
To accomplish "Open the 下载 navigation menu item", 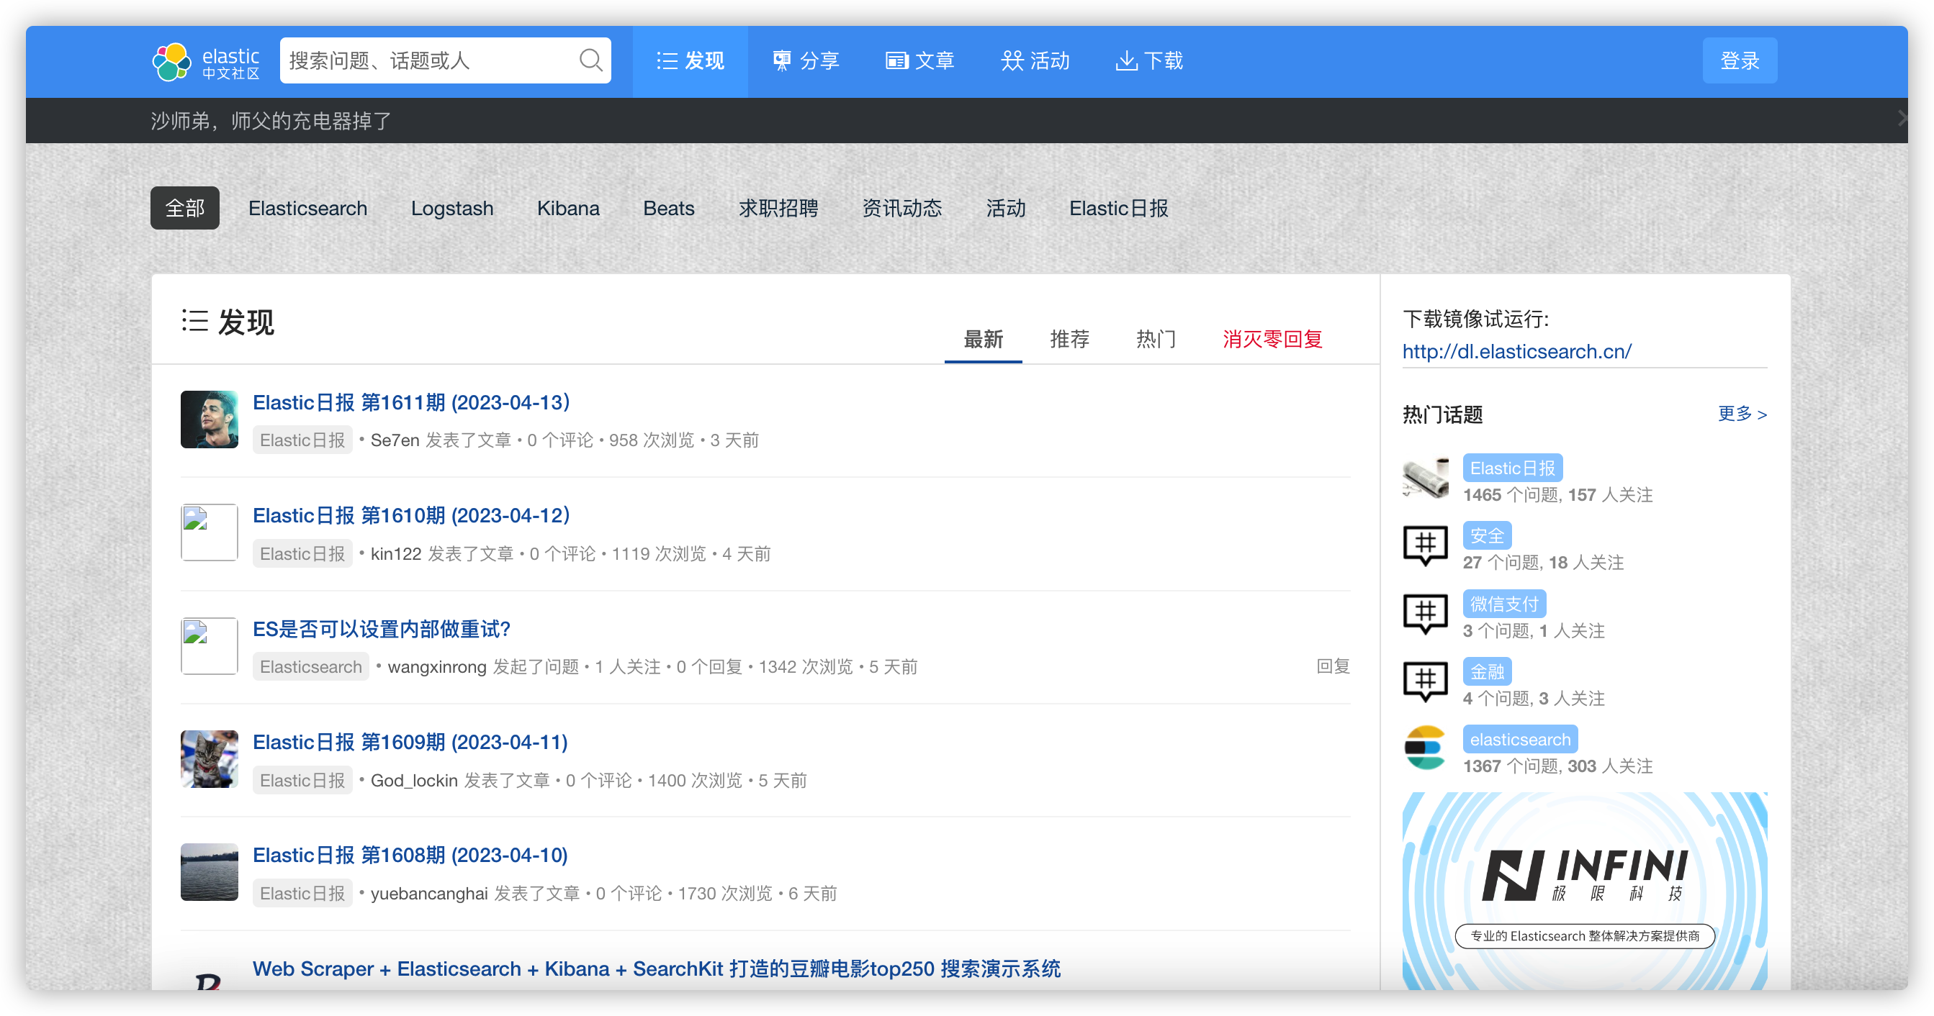I will [1148, 60].
